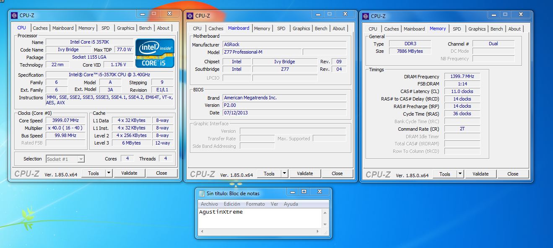This screenshot has width=553, height=248.
Task: Open Ayuda menu in Notepad
Action: [291, 204]
